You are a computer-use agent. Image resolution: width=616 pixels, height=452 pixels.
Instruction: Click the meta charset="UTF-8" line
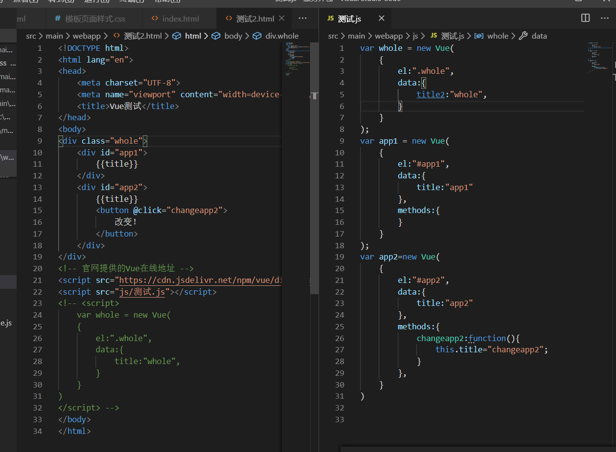click(129, 83)
